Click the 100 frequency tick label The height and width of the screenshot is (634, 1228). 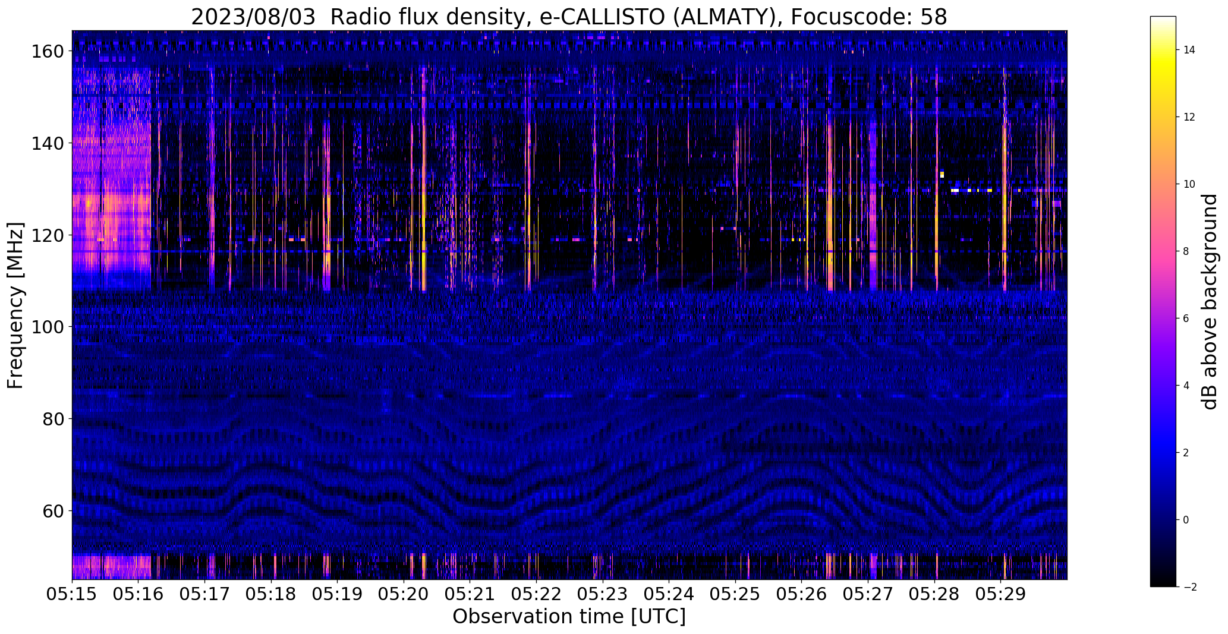pos(47,327)
